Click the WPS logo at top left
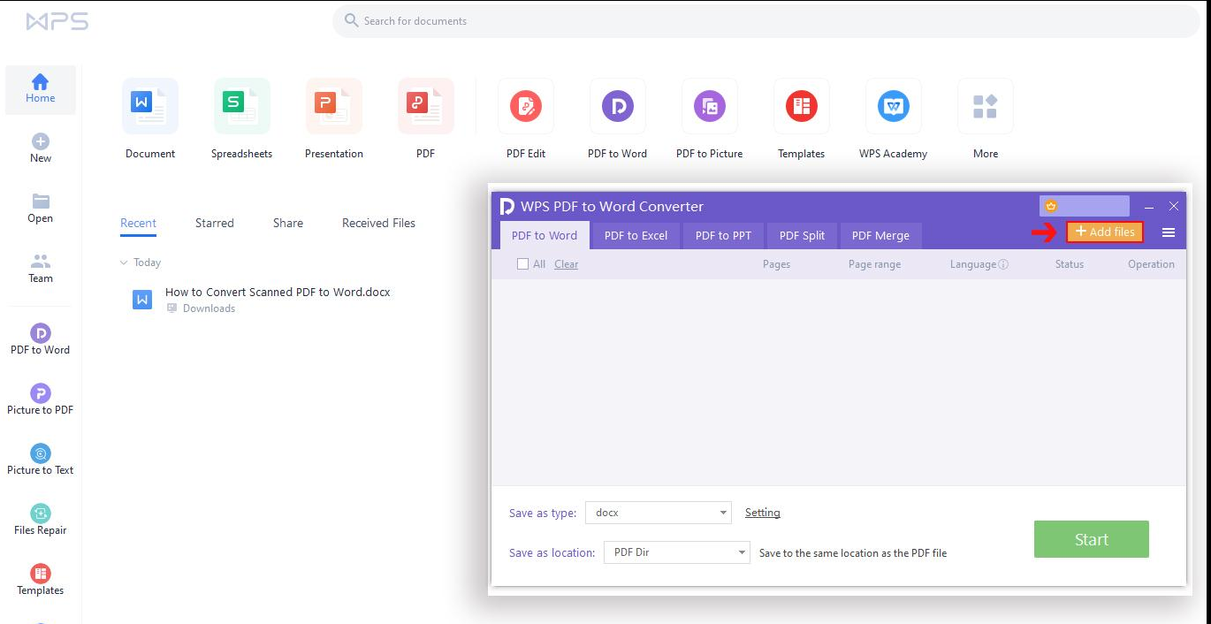1211x624 pixels. (x=57, y=21)
